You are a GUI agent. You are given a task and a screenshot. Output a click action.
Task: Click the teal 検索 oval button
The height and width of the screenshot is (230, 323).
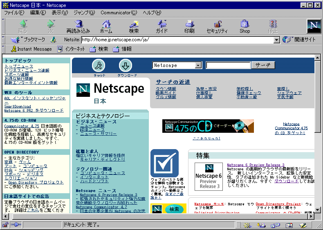pos(174,209)
